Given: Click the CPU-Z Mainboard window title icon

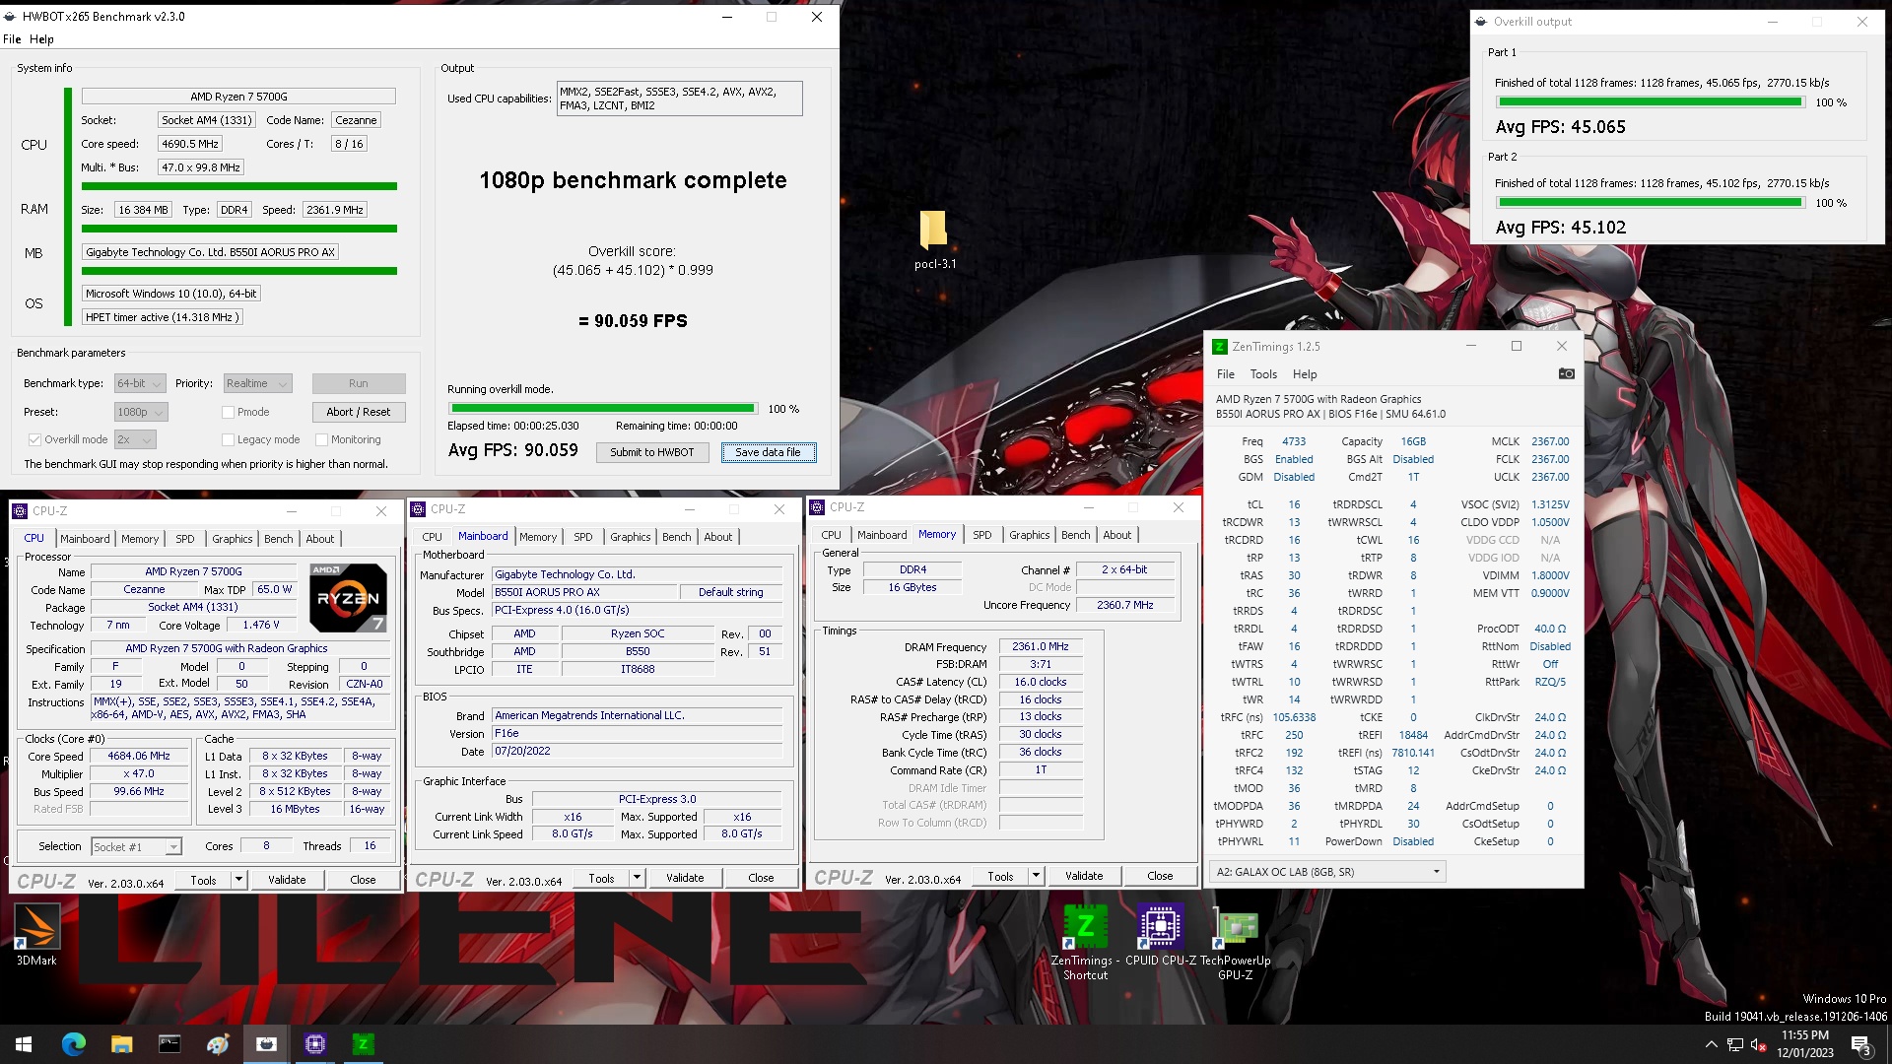Looking at the screenshot, I should [x=418, y=509].
